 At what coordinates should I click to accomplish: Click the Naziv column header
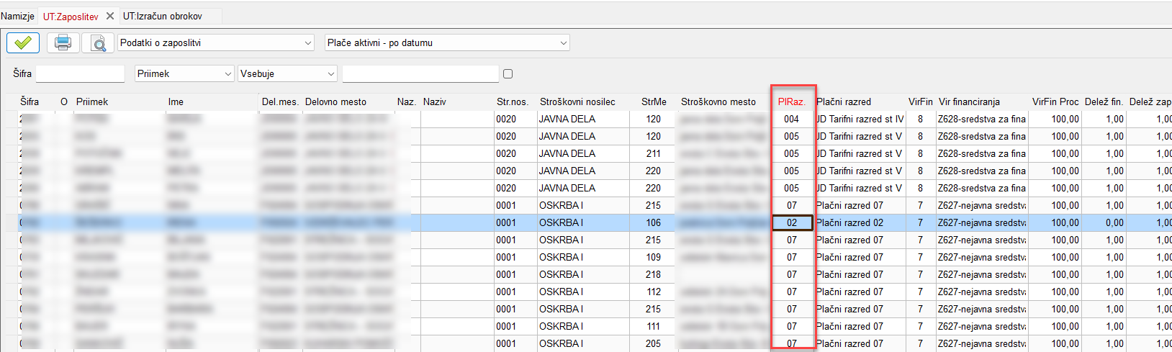(x=435, y=101)
